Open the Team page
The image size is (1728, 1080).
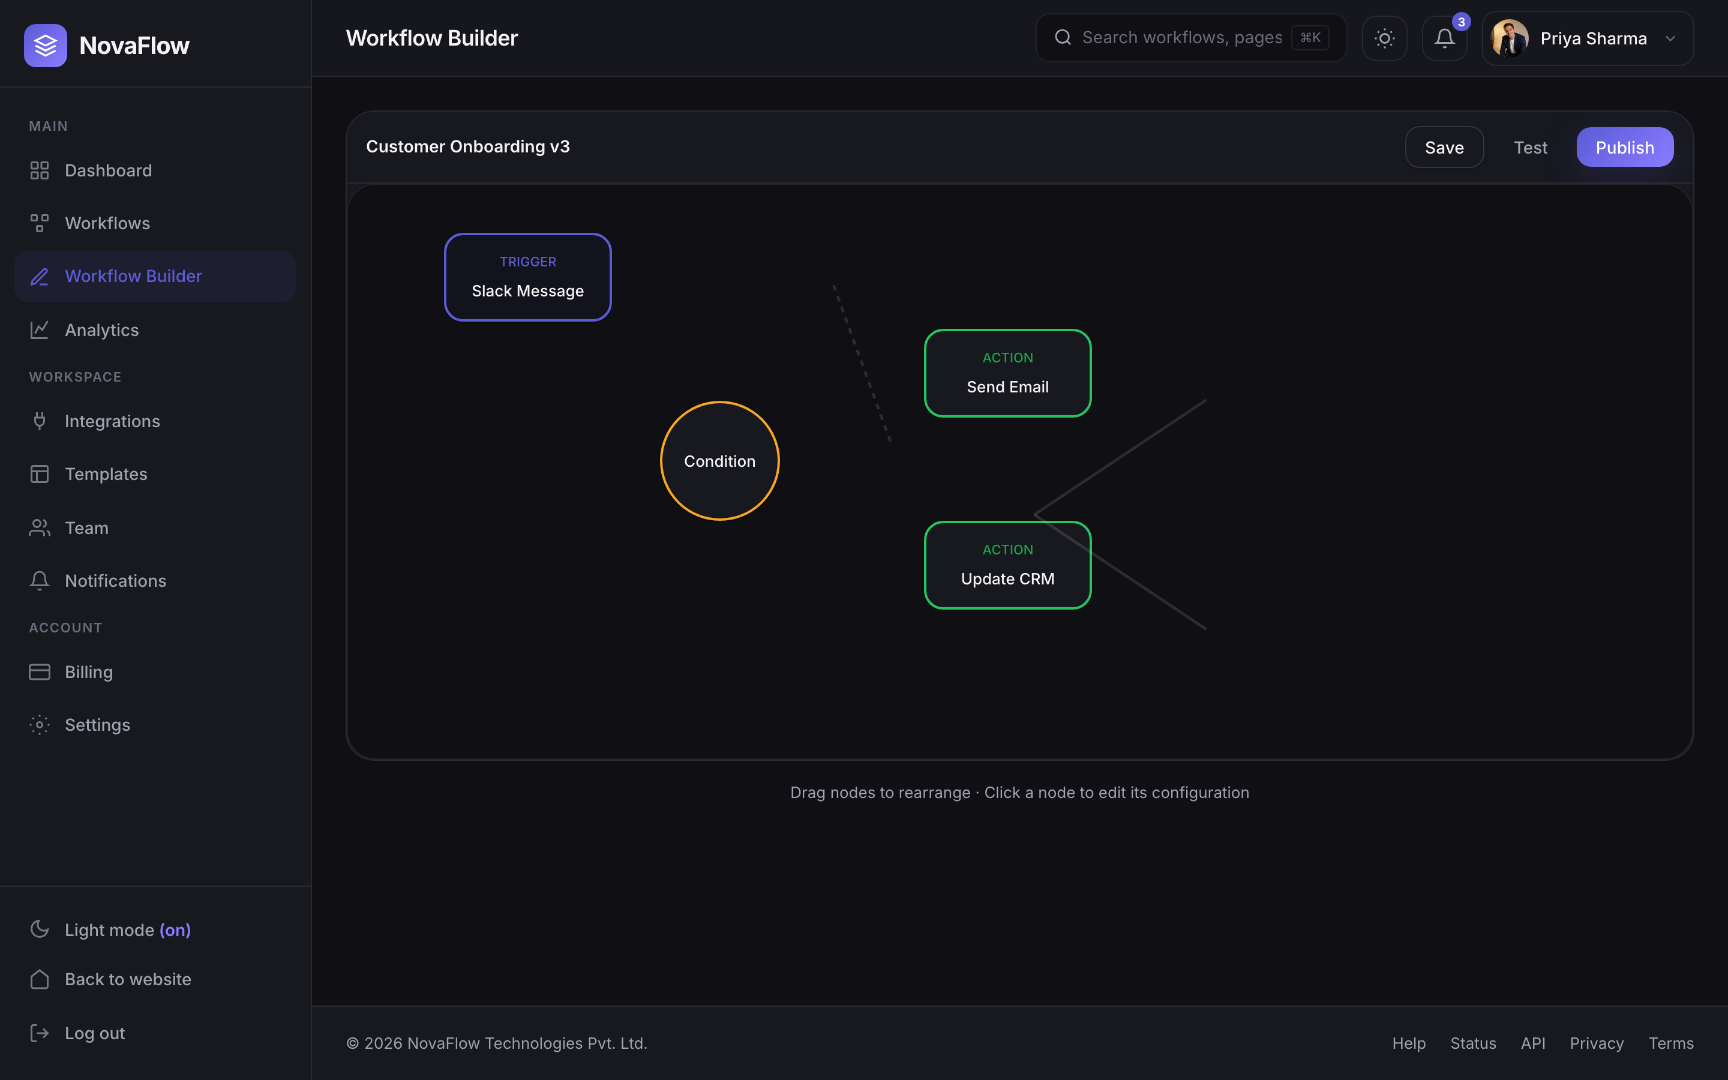point(155,527)
